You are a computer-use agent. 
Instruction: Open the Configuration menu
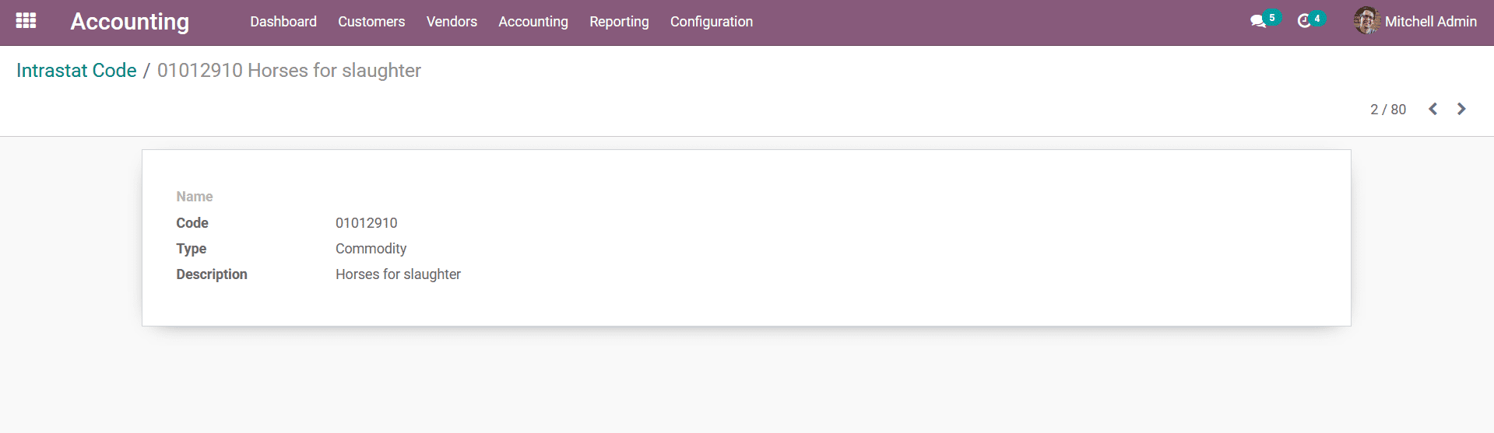[x=712, y=22]
